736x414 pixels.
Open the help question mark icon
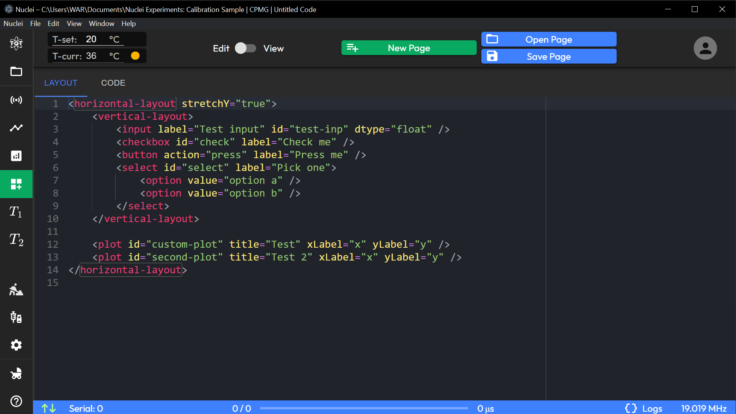16,401
